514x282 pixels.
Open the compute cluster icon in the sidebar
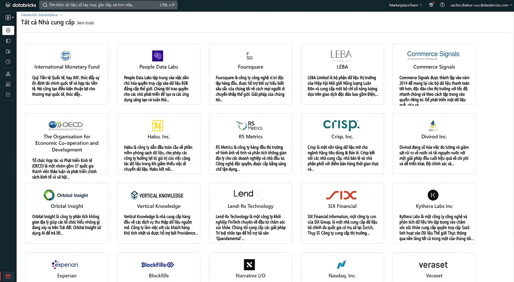8,84
